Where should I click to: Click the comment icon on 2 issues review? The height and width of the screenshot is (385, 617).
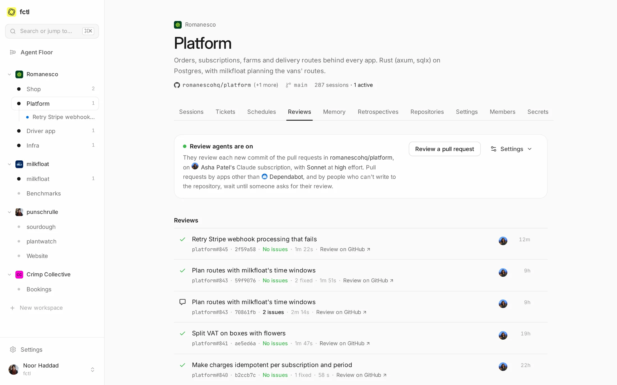(x=182, y=302)
